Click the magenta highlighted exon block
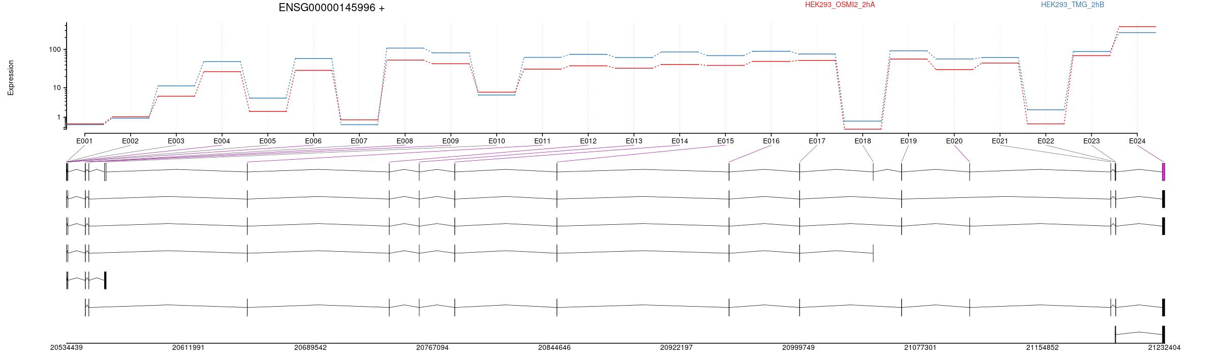This screenshot has width=1220, height=356. tap(1164, 172)
